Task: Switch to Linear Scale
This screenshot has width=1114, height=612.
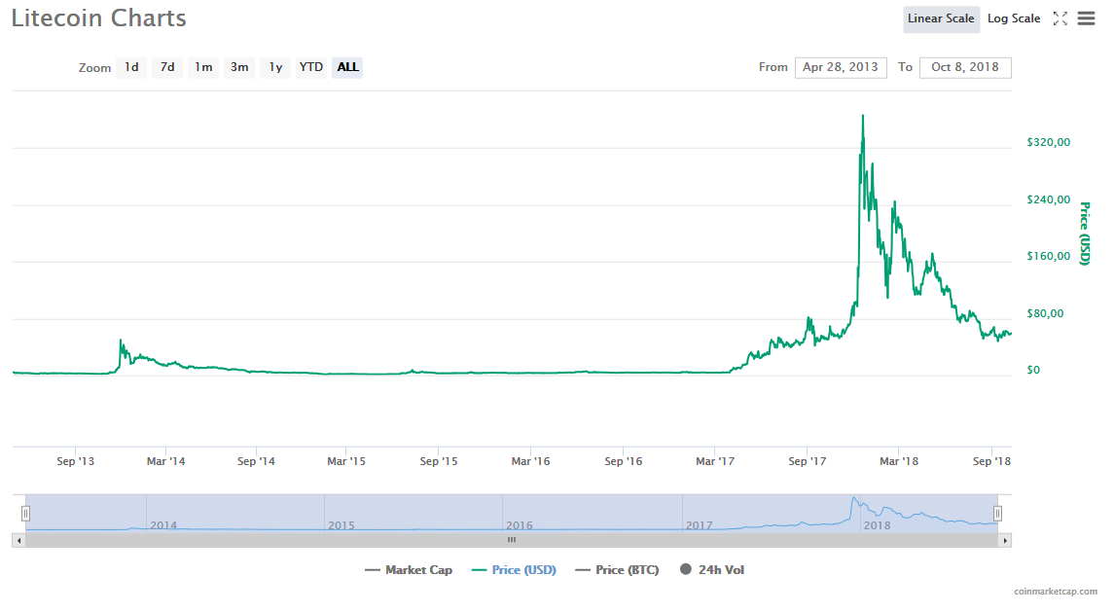Action: coord(941,18)
